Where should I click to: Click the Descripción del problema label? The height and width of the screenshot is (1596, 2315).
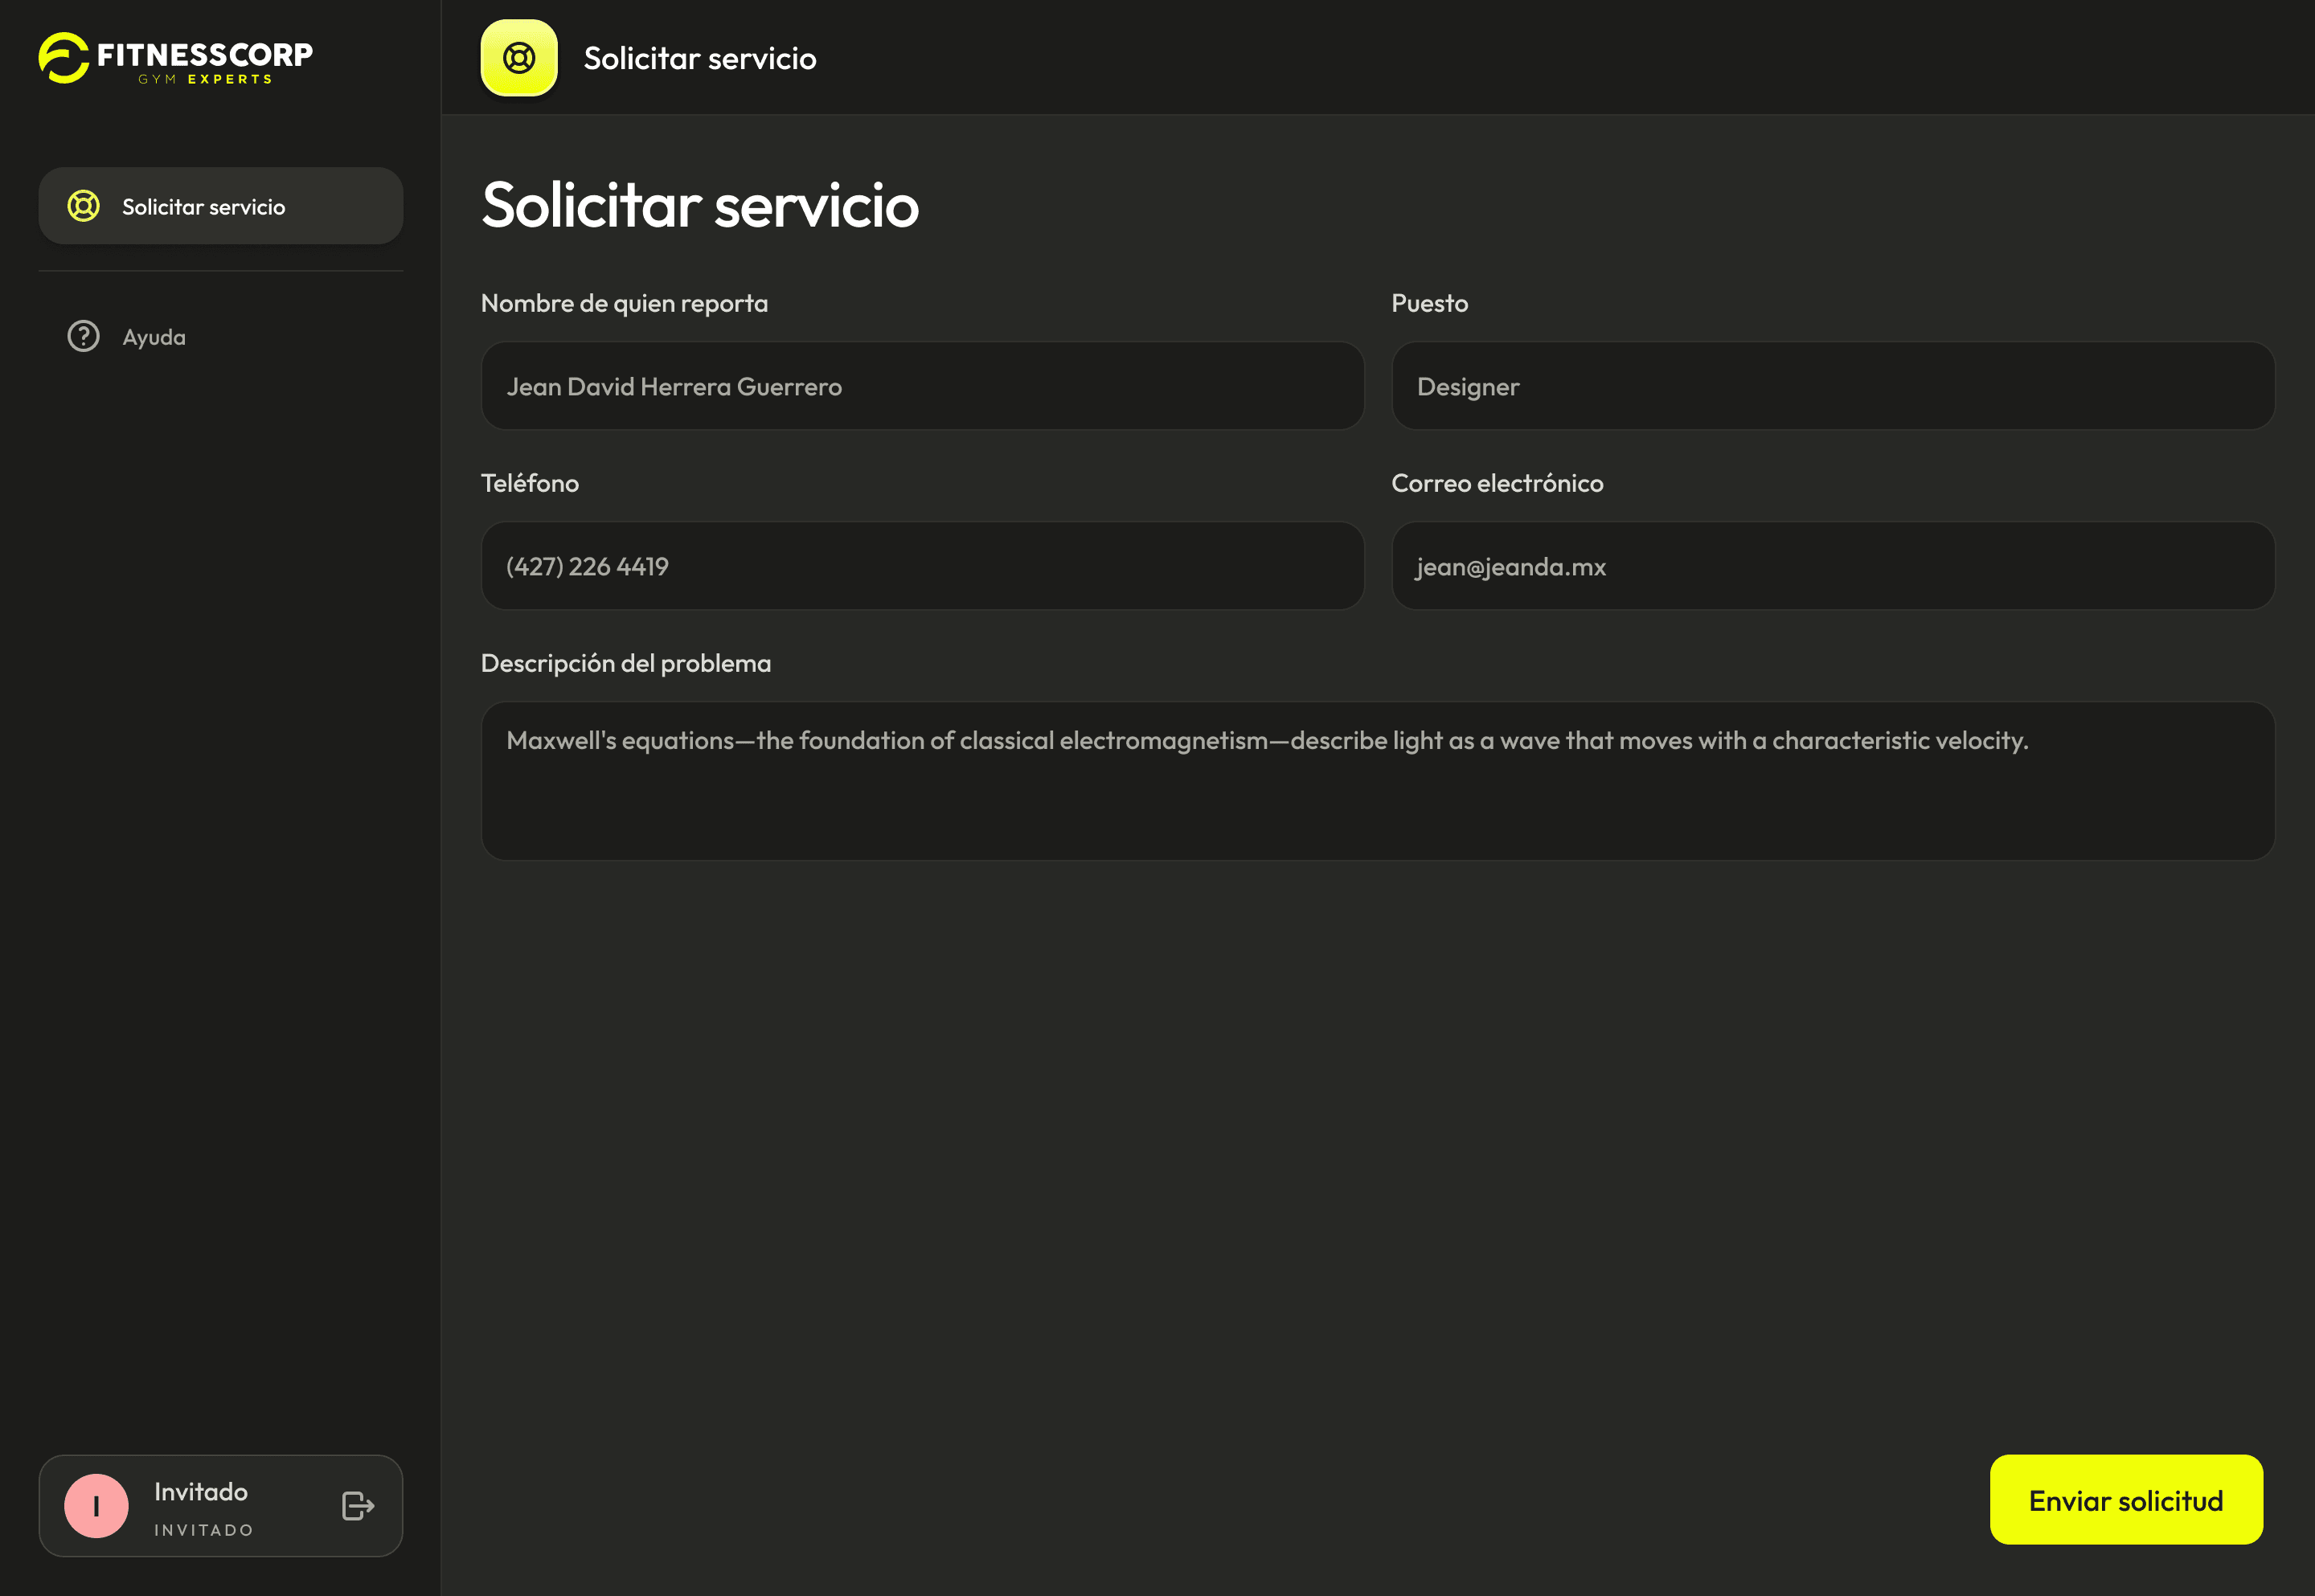(x=626, y=663)
